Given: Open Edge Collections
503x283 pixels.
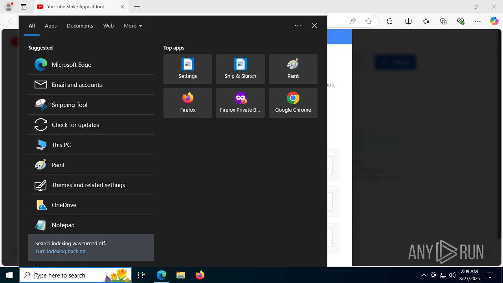Looking at the screenshot, I should pyautogui.click(x=443, y=21).
